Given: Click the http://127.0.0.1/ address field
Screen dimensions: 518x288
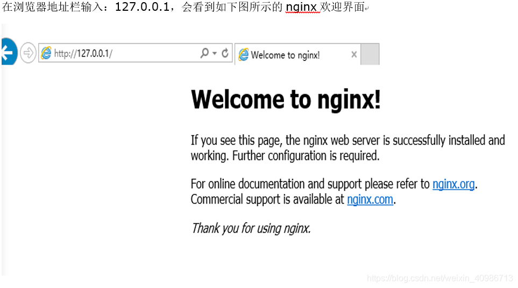Looking at the screenshot, I should pos(136,53).
